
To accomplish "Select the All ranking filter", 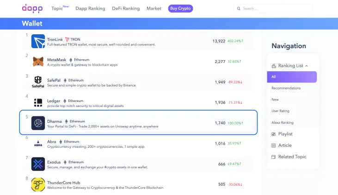I will 292,77.
